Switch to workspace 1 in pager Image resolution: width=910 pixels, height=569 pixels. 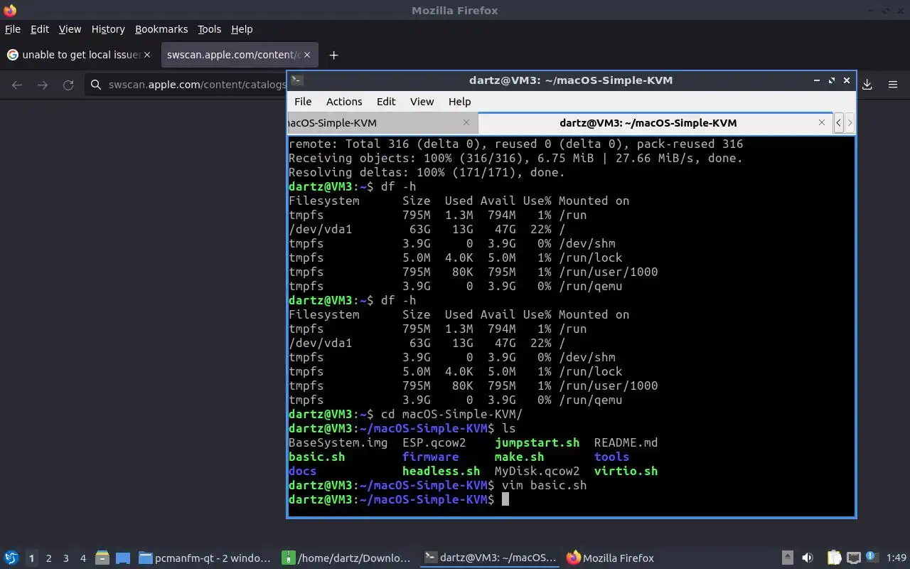31,558
